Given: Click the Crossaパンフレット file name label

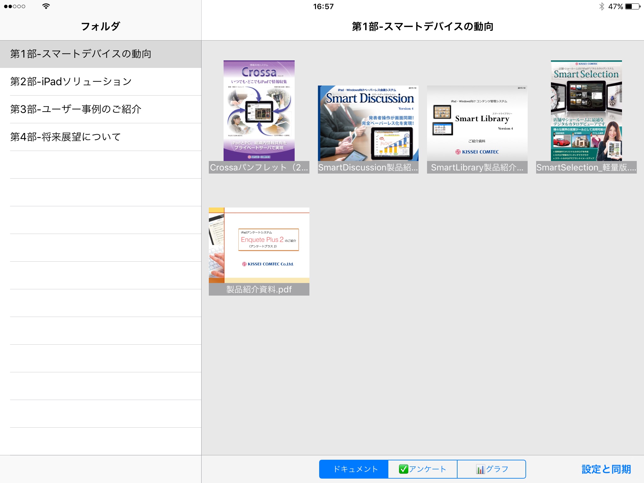Looking at the screenshot, I should [x=259, y=167].
